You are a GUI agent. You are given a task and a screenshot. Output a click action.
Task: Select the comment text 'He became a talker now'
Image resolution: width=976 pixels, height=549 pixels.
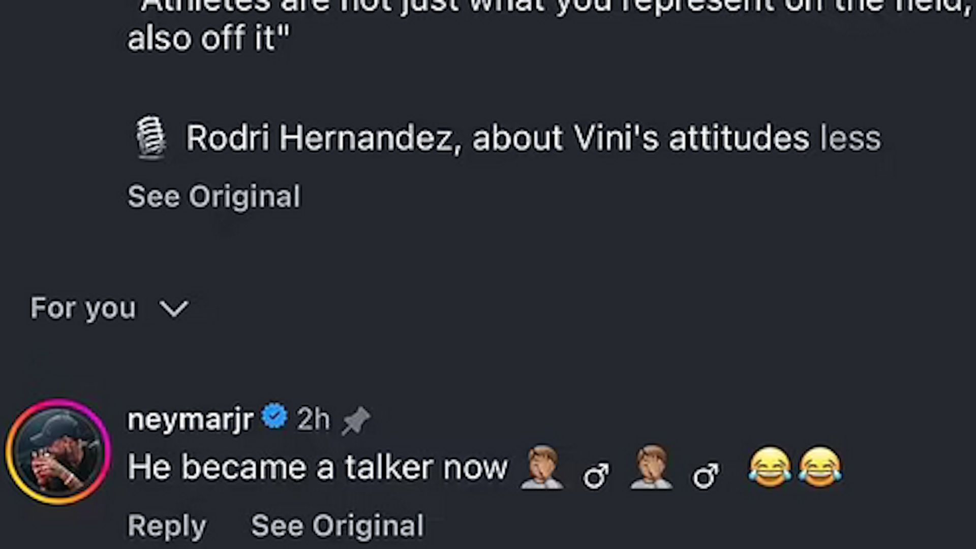pyautogui.click(x=318, y=467)
